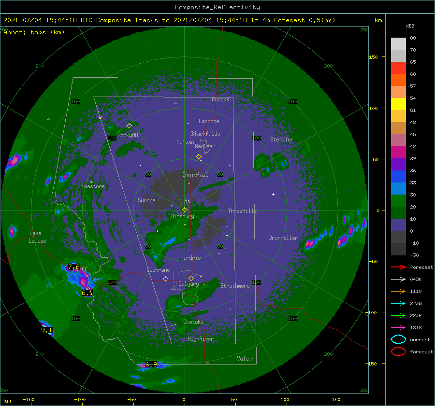435x406 pixels.
Task: Click the Innisfail city label
Action: click(195, 175)
